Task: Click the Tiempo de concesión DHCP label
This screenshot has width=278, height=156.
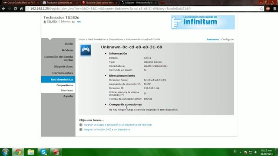Action: tap(126, 99)
